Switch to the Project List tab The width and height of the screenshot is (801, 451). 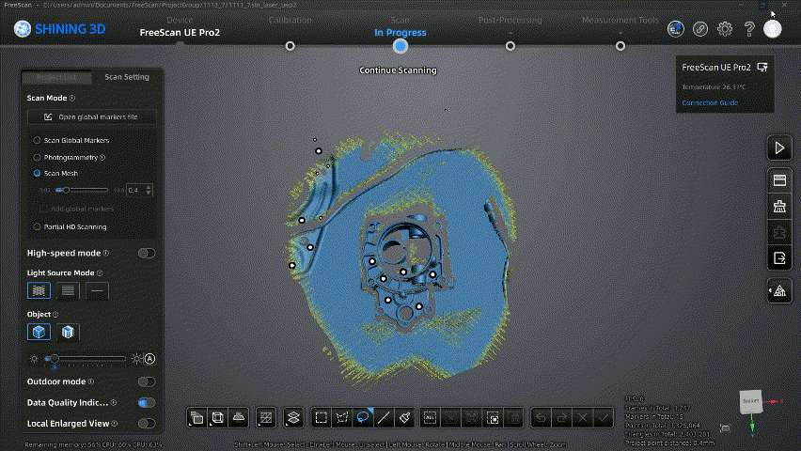click(57, 77)
